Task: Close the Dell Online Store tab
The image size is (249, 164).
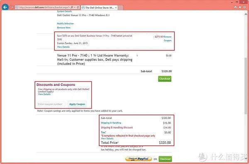Action: (x=116, y=7)
